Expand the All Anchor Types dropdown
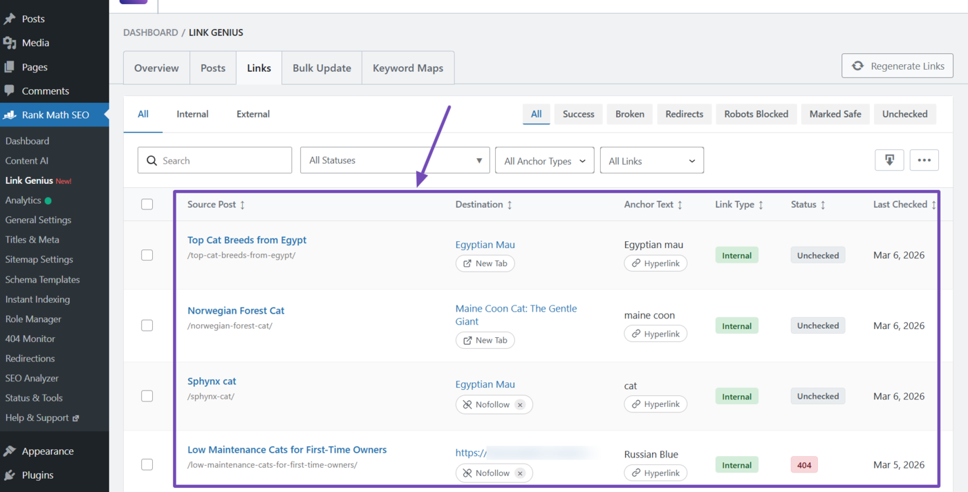Screen dimensions: 968x492 pos(544,160)
